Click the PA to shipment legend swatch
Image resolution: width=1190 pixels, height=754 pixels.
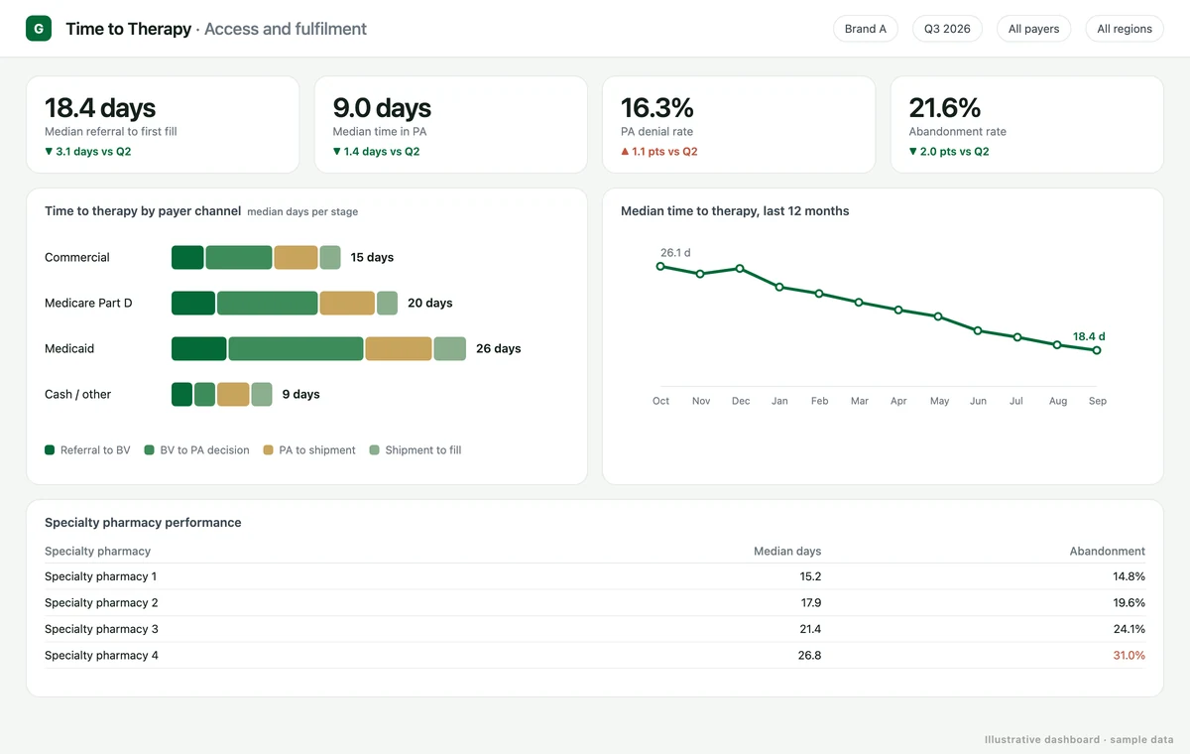(x=268, y=450)
